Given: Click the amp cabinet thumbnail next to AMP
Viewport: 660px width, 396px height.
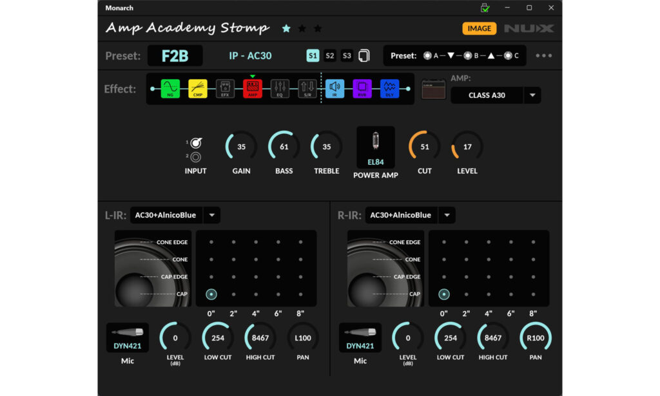Looking at the screenshot, I should [x=432, y=90].
